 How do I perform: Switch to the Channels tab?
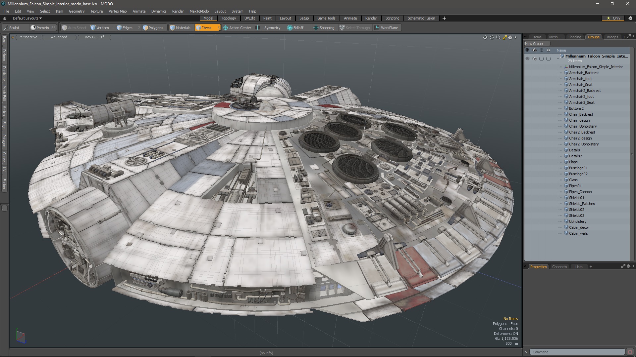(x=559, y=267)
